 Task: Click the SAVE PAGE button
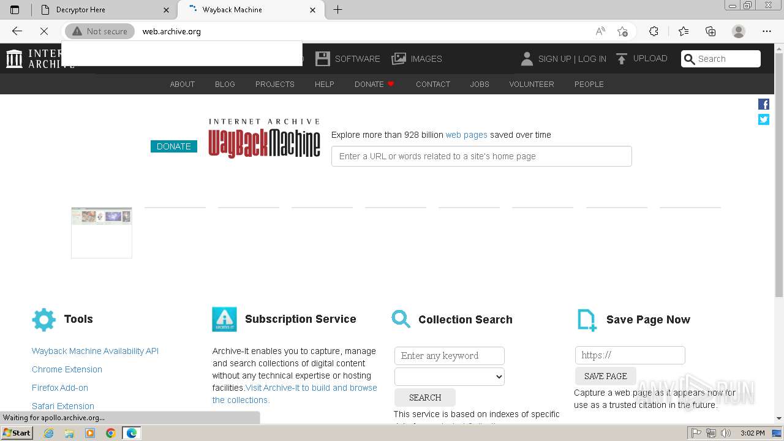click(606, 376)
